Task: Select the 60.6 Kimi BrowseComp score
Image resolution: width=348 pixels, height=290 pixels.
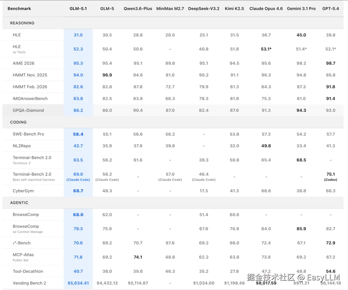Action: 234,215
